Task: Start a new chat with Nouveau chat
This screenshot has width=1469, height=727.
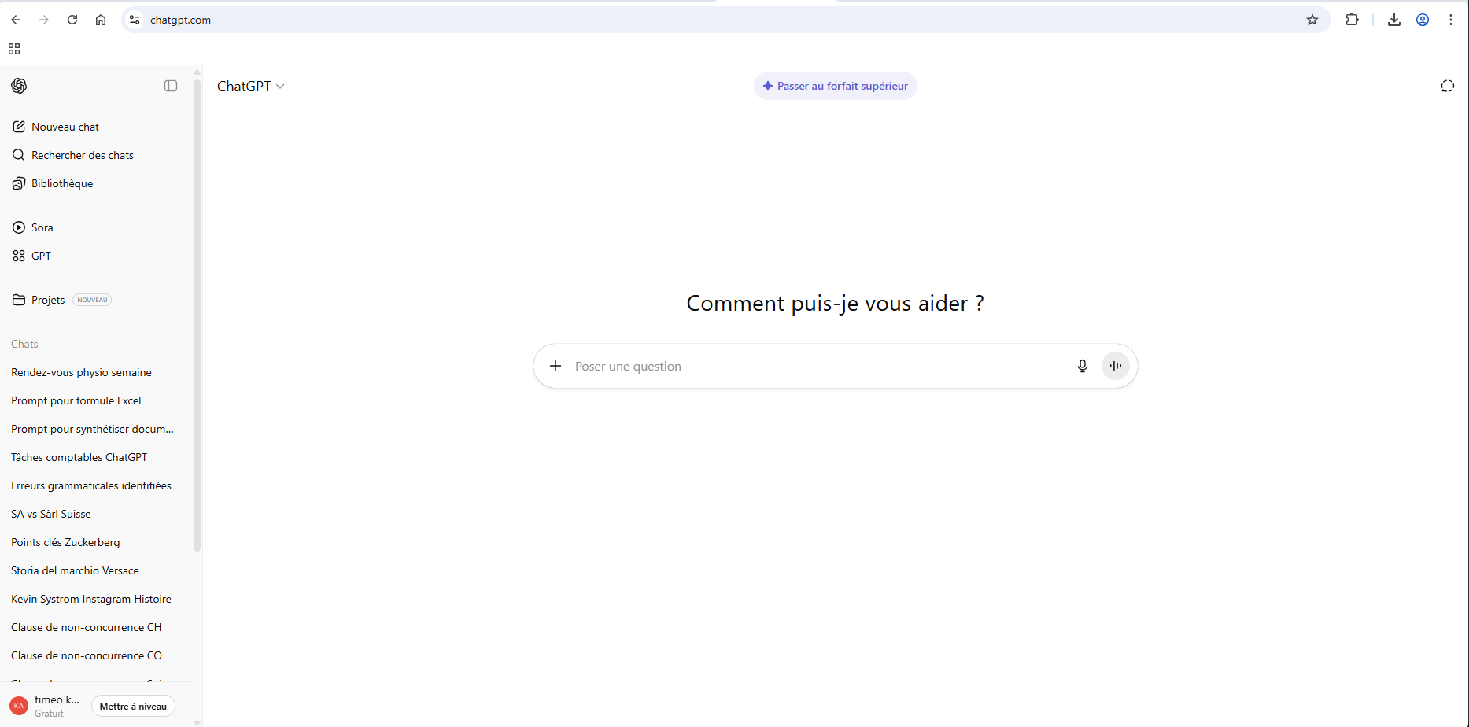Action: pyautogui.click(x=65, y=127)
